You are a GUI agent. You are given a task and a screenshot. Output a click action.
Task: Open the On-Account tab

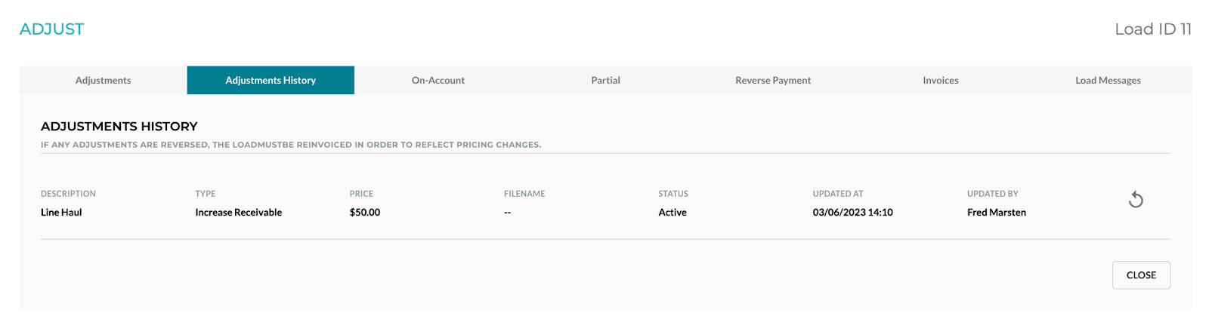(x=438, y=80)
